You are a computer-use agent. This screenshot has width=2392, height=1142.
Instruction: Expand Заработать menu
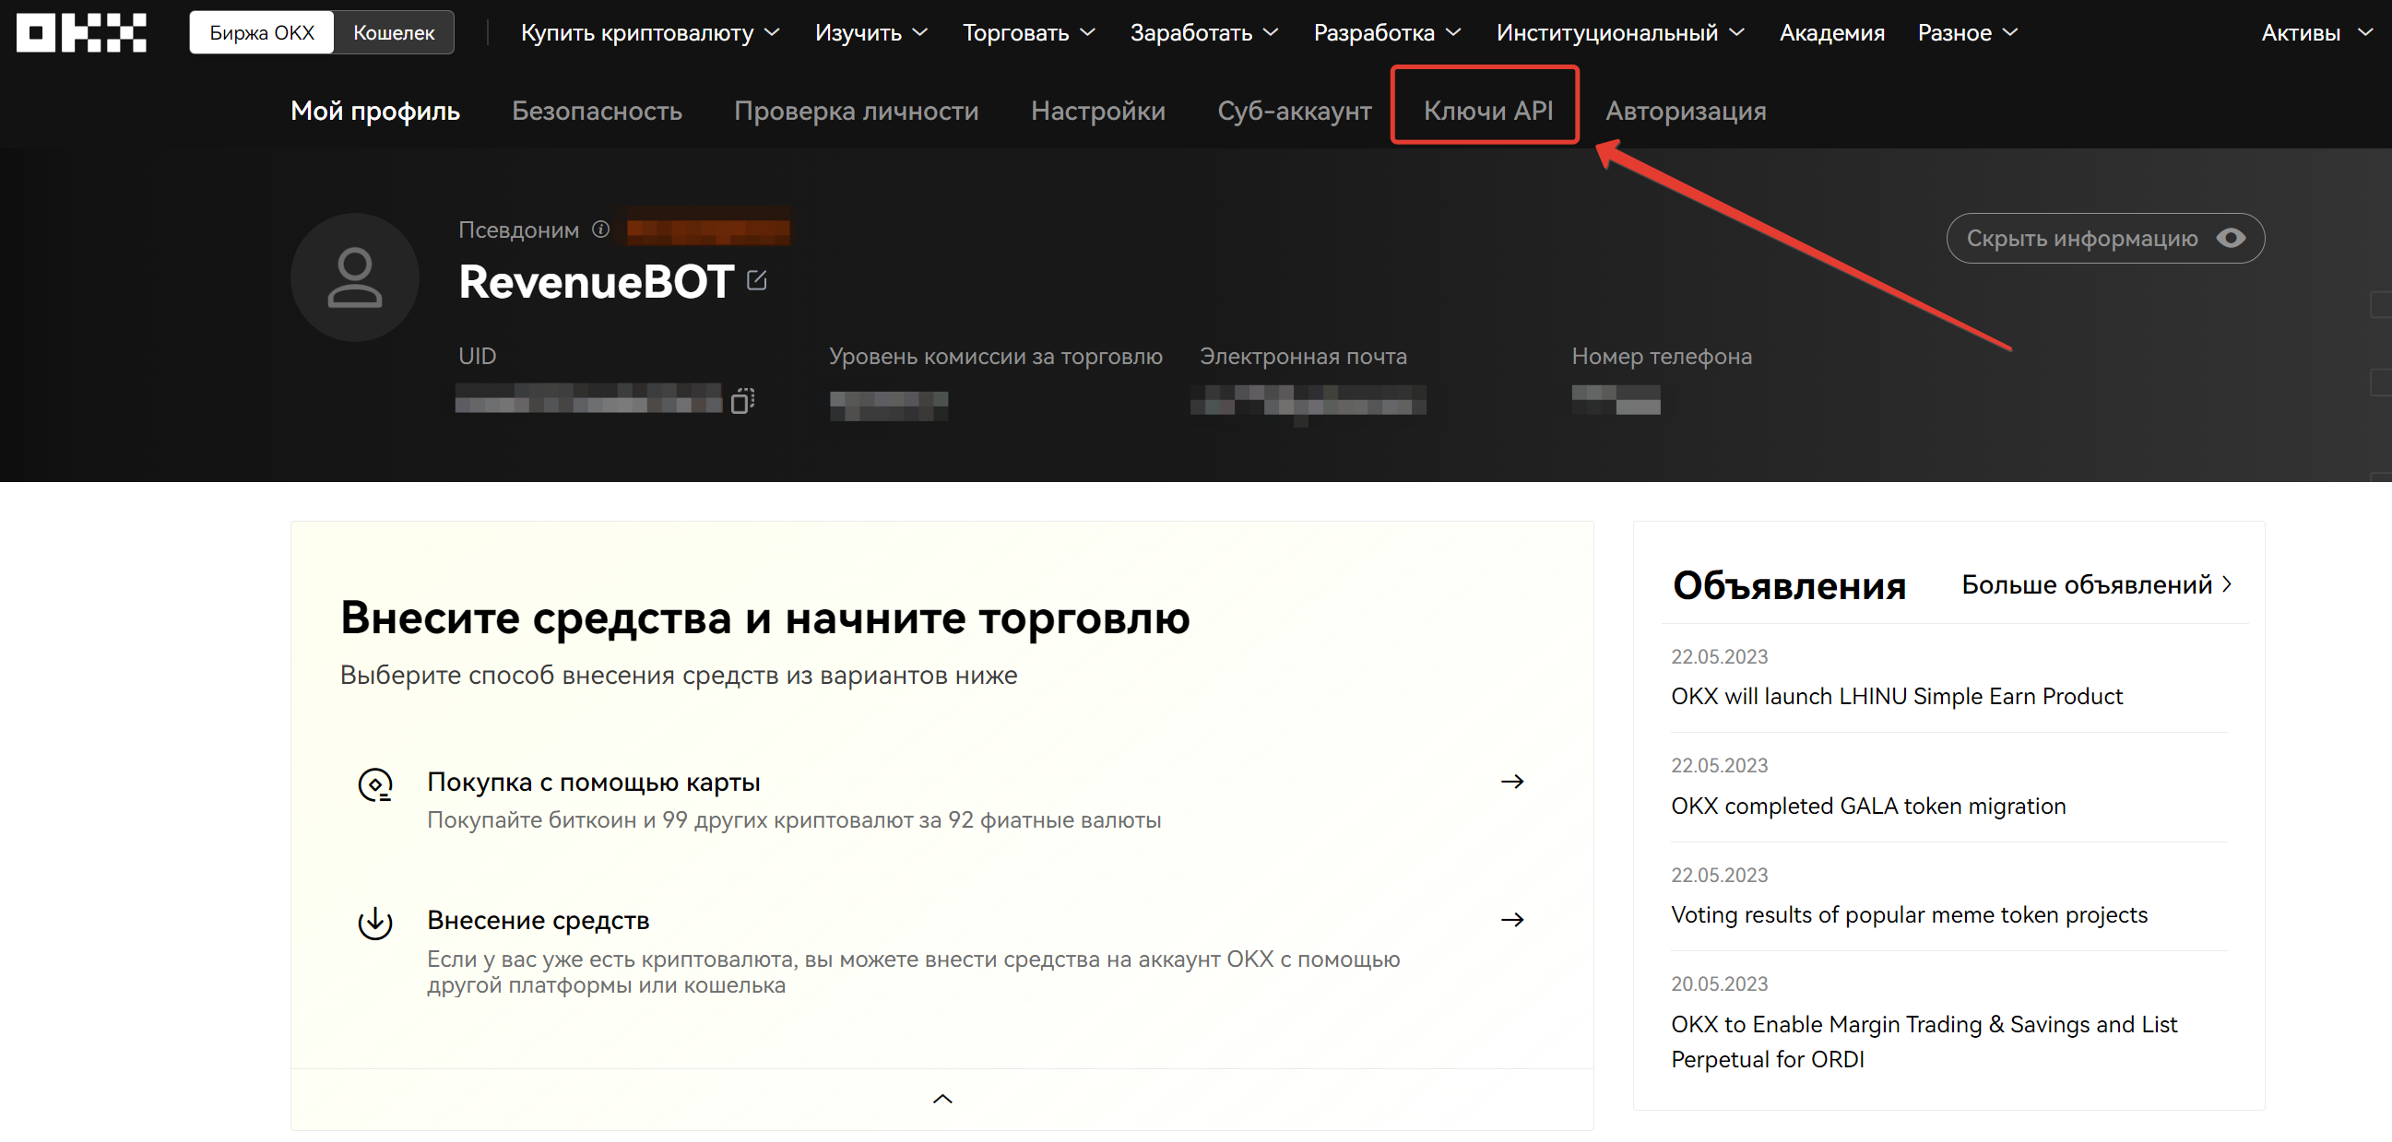(x=1204, y=32)
